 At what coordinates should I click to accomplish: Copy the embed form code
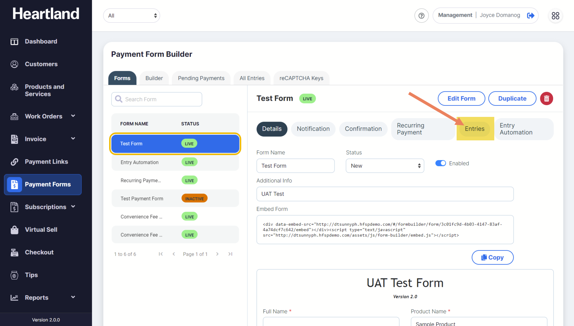[x=493, y=258]
